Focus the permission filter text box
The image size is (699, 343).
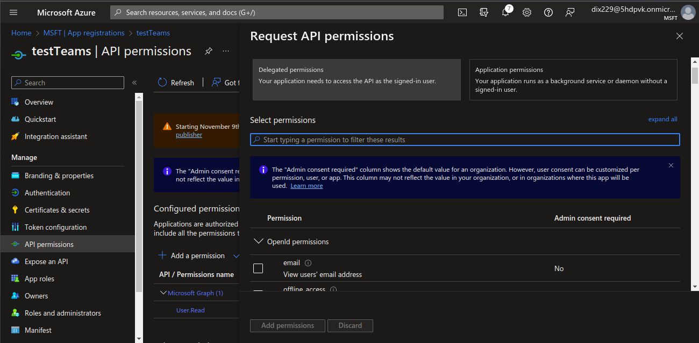pyautogui.click(x=465, y=140)
